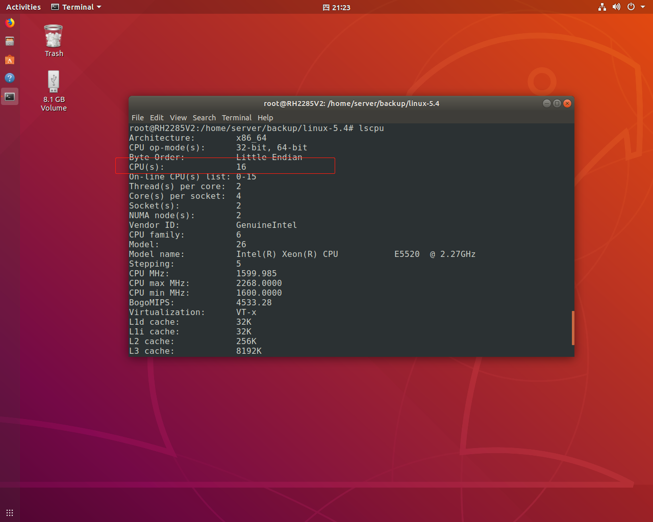Screen dimensions: 653x522
Task: Open the Edit menu in Terminal
Action: [x=157, y=118]
